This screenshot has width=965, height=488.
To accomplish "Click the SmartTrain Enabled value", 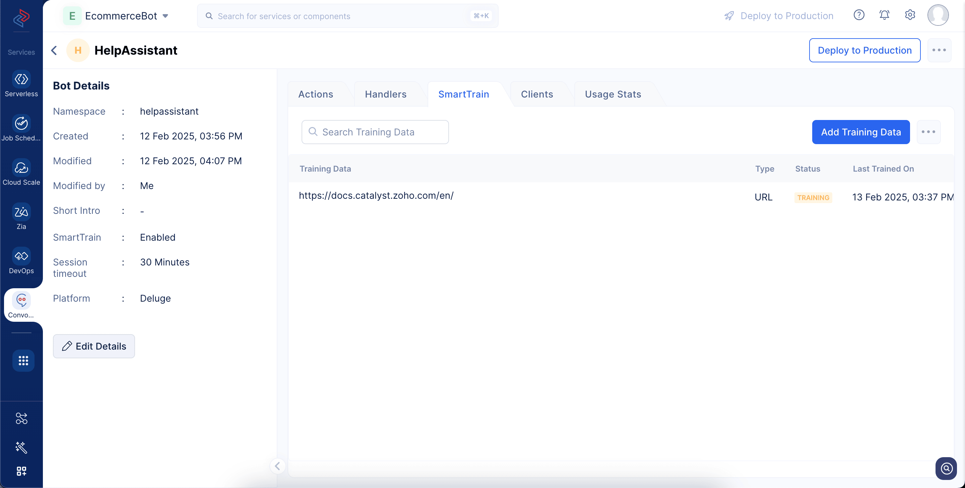I will tap(158, 237).
